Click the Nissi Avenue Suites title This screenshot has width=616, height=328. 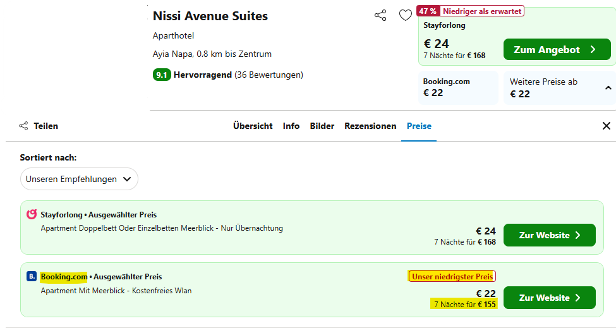click(210, 16)
